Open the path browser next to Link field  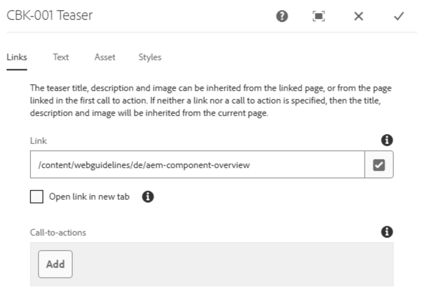point(379,165)
